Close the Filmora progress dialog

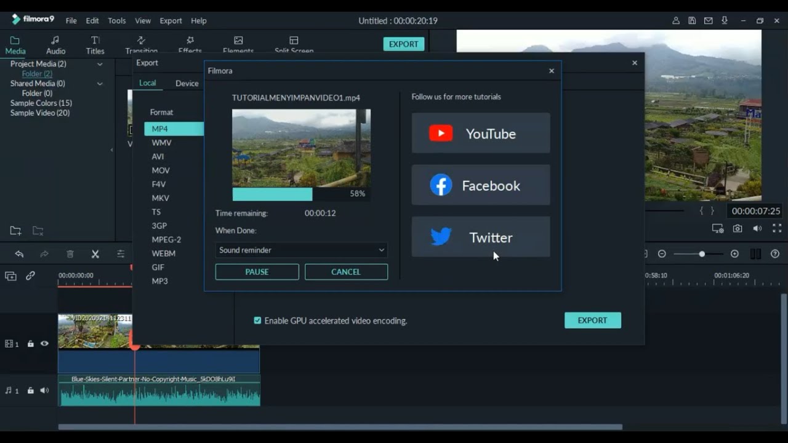(552, 71)
